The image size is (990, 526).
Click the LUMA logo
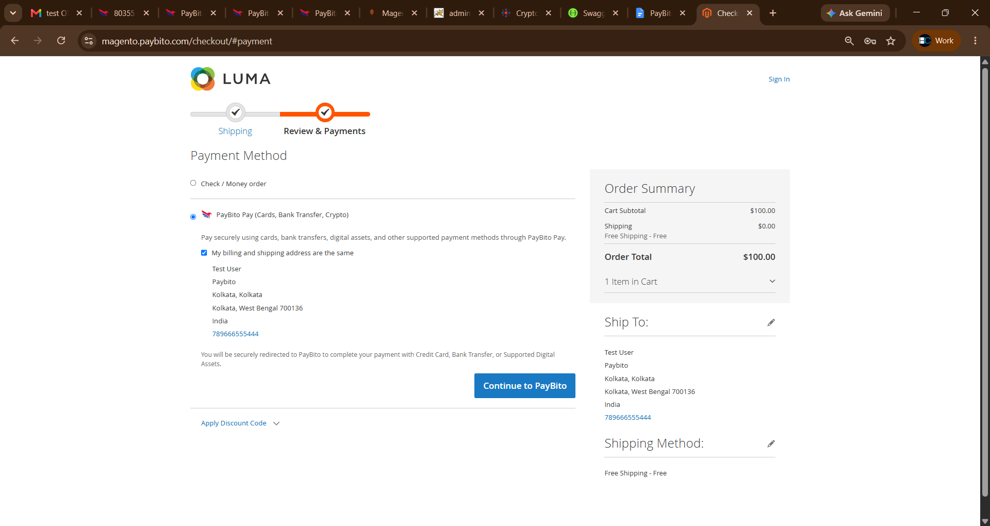point(230,79)
